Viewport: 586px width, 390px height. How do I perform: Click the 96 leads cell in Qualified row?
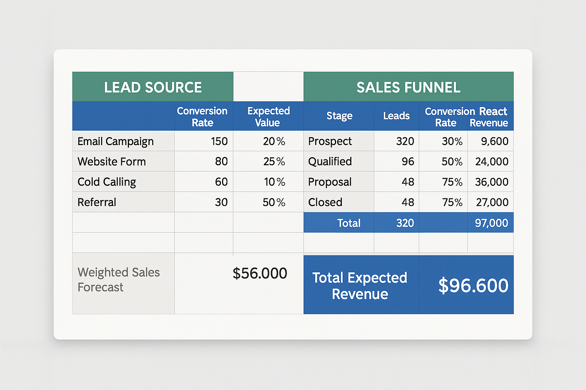(x=396, y=161)
